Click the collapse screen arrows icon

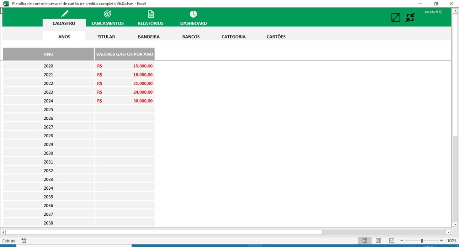(x=410, y=18)
